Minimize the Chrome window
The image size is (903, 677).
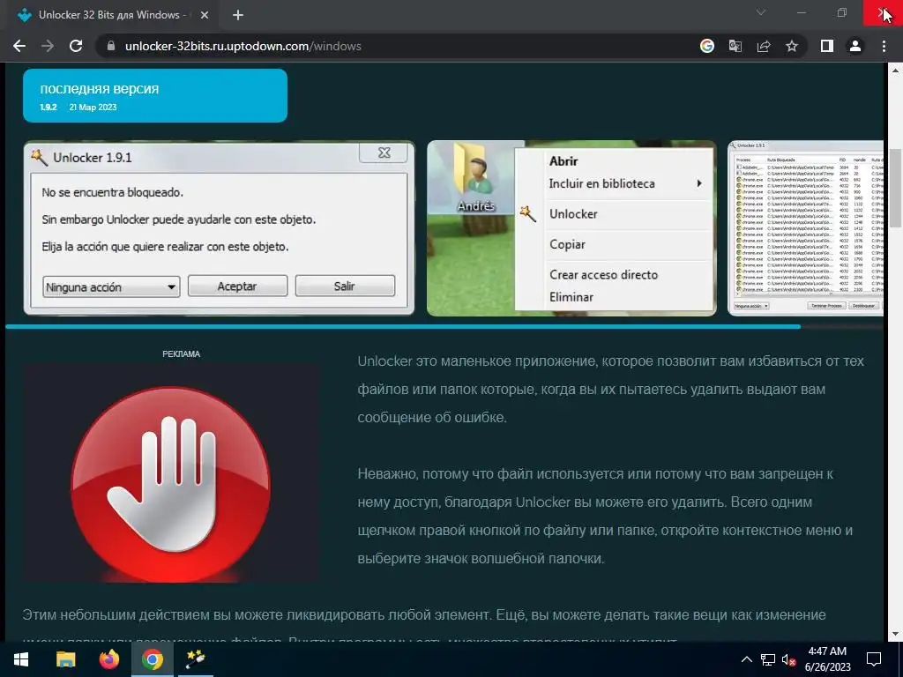click(x=802, y=12)
